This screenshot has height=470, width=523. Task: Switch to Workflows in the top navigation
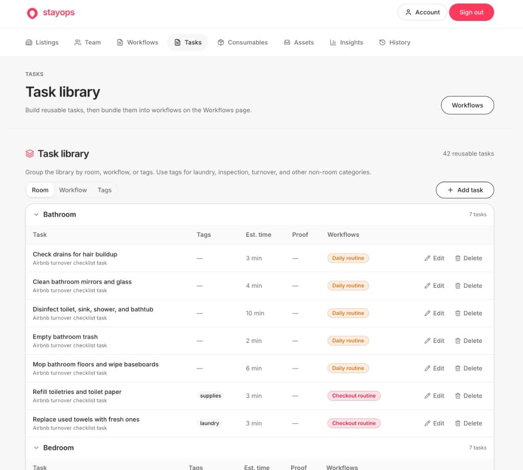[x=137, y=42]
